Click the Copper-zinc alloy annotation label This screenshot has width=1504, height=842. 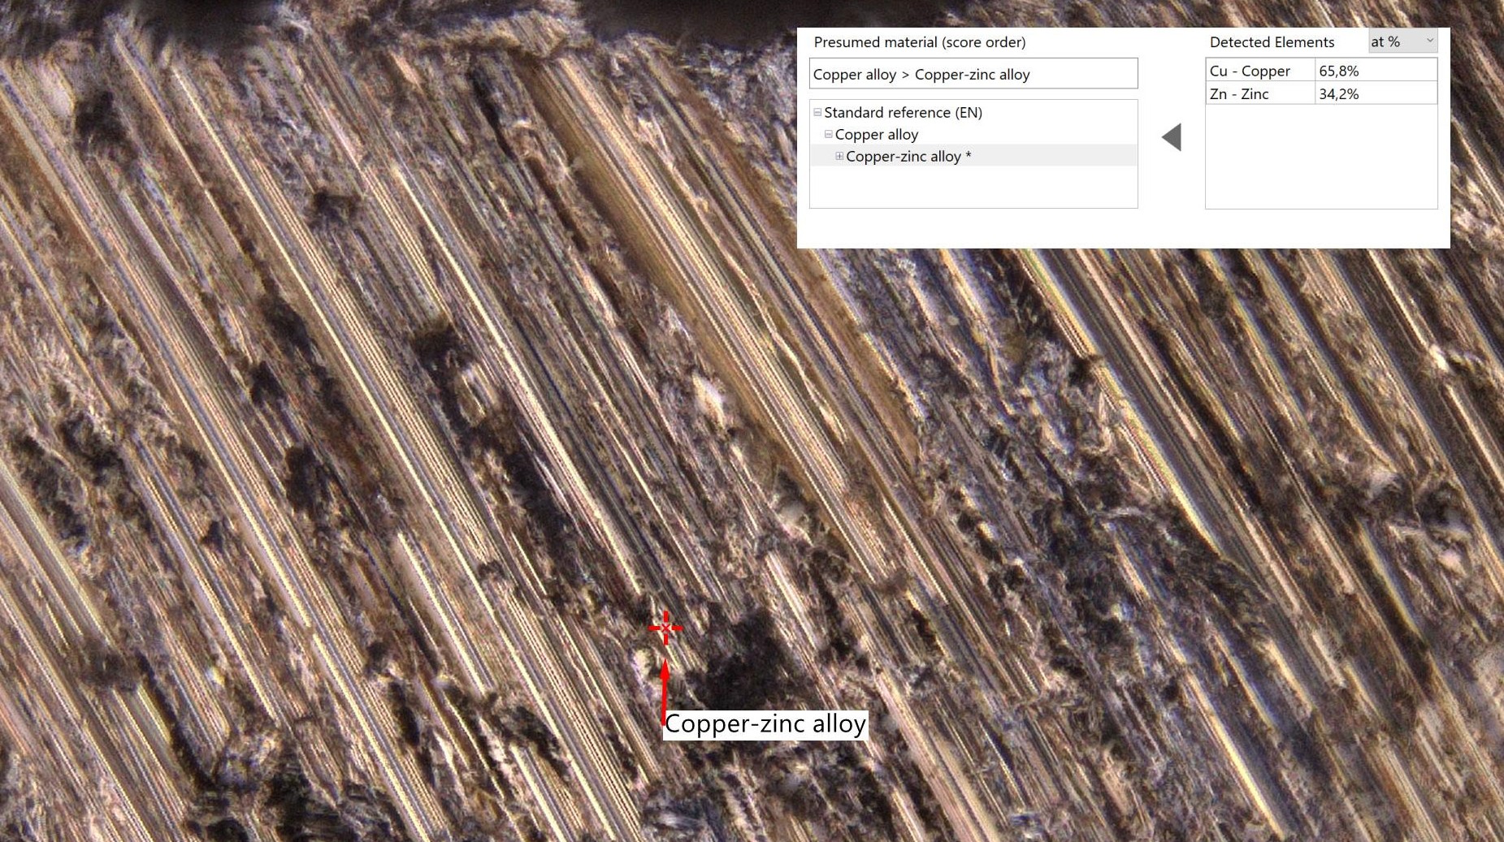click(x=765, y=723)
